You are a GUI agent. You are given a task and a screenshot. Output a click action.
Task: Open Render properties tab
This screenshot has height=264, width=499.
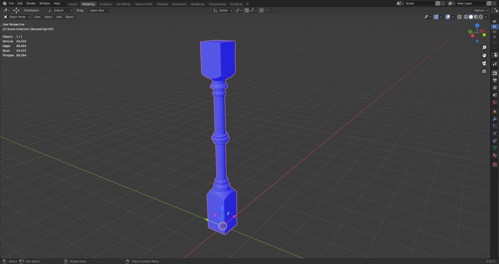(x=495, y=73)
